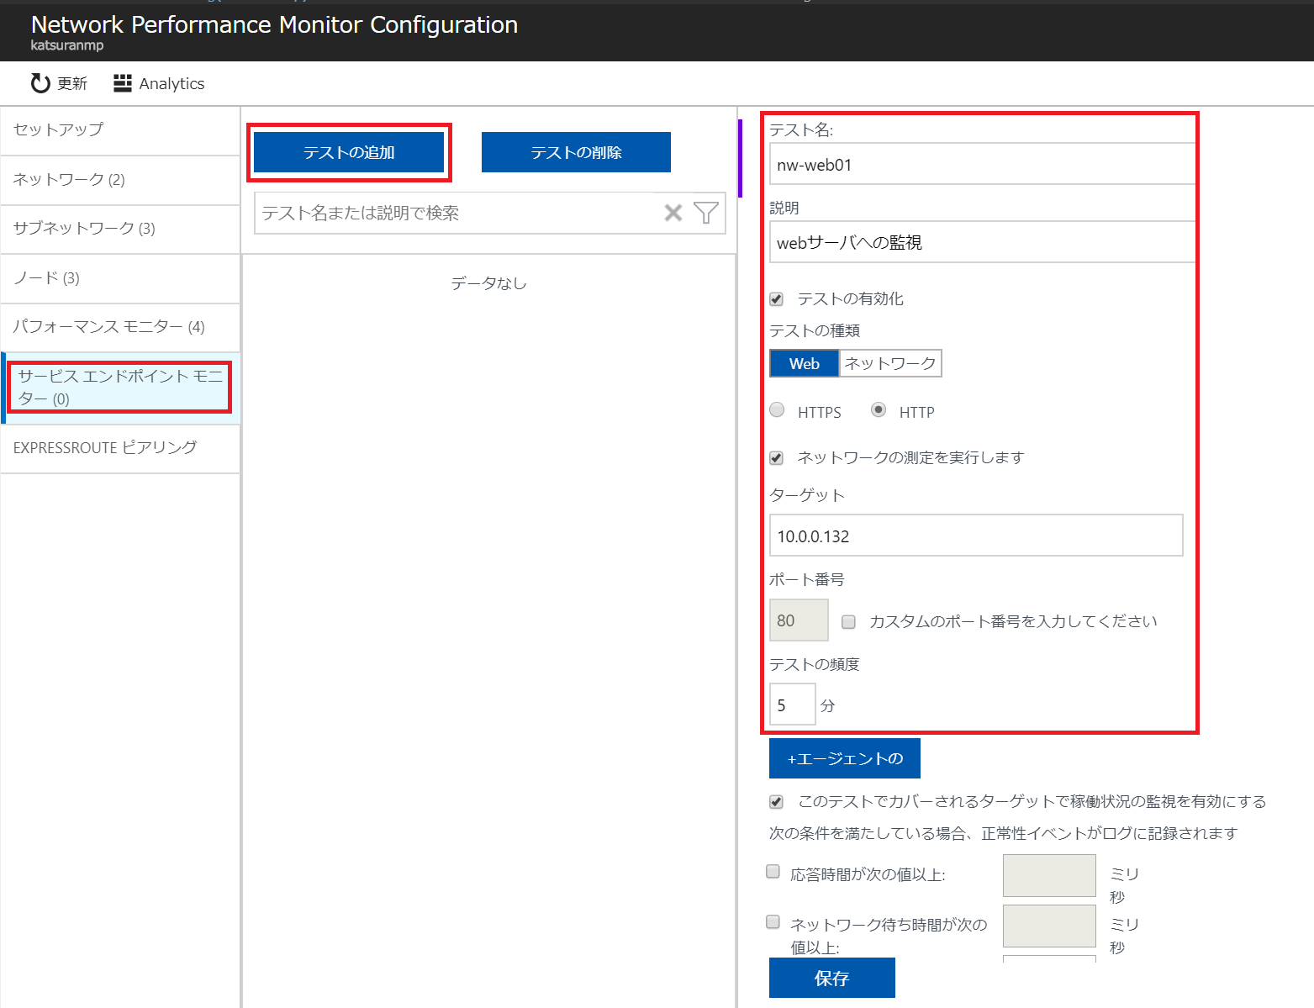Select the Web test type tab
The width and height of the screenshot is (1314, 1008).
[804, 362]
